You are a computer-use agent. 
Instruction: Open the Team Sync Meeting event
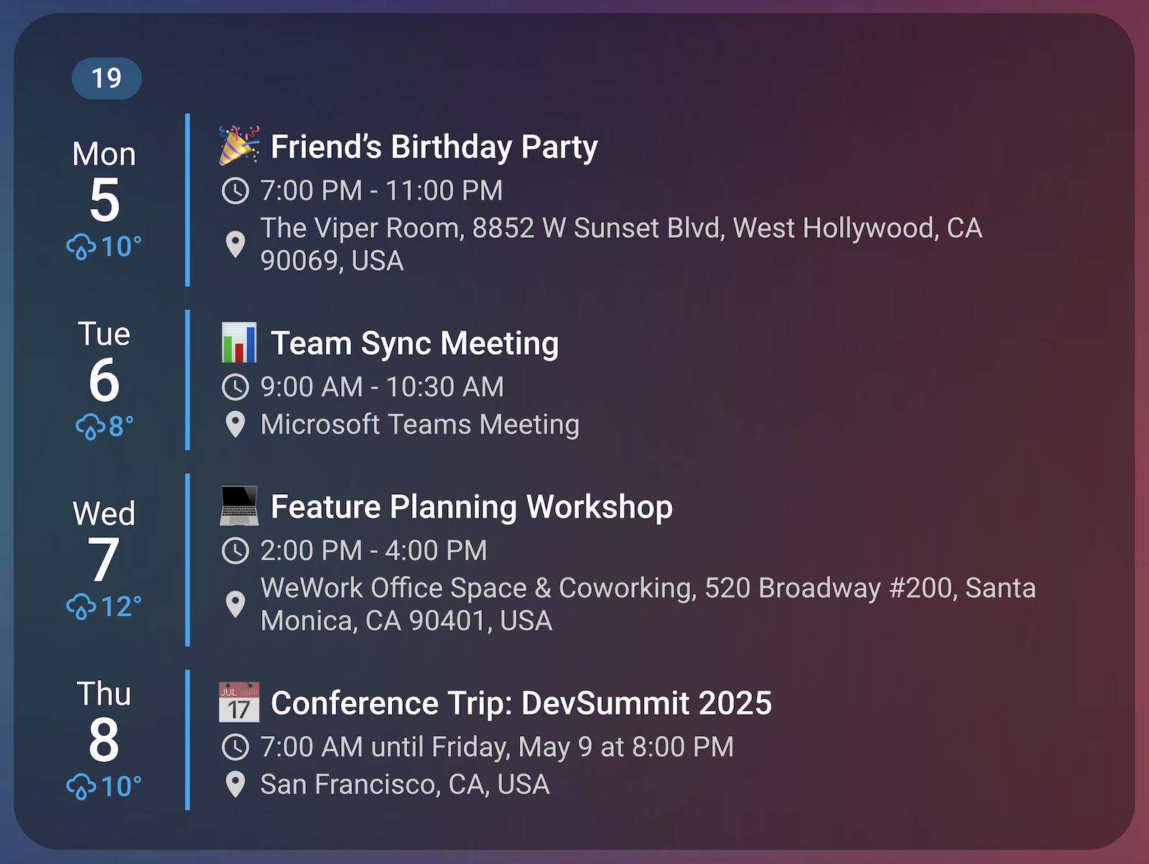pyautogui.click(x=414, y=343)
